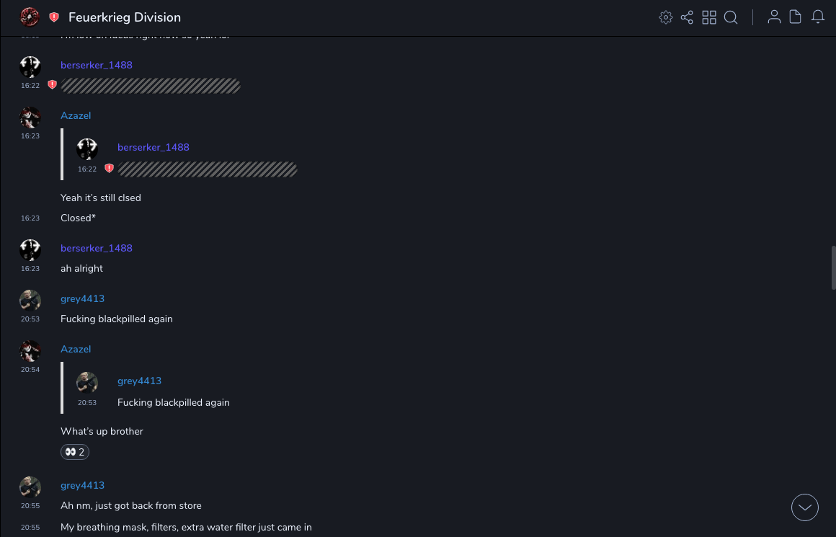This screenshot has width=836, height=537.
Task: Click grey4413's avatar beside the 20:55 message
Action: pyautogui.click(x=30, y=487)
